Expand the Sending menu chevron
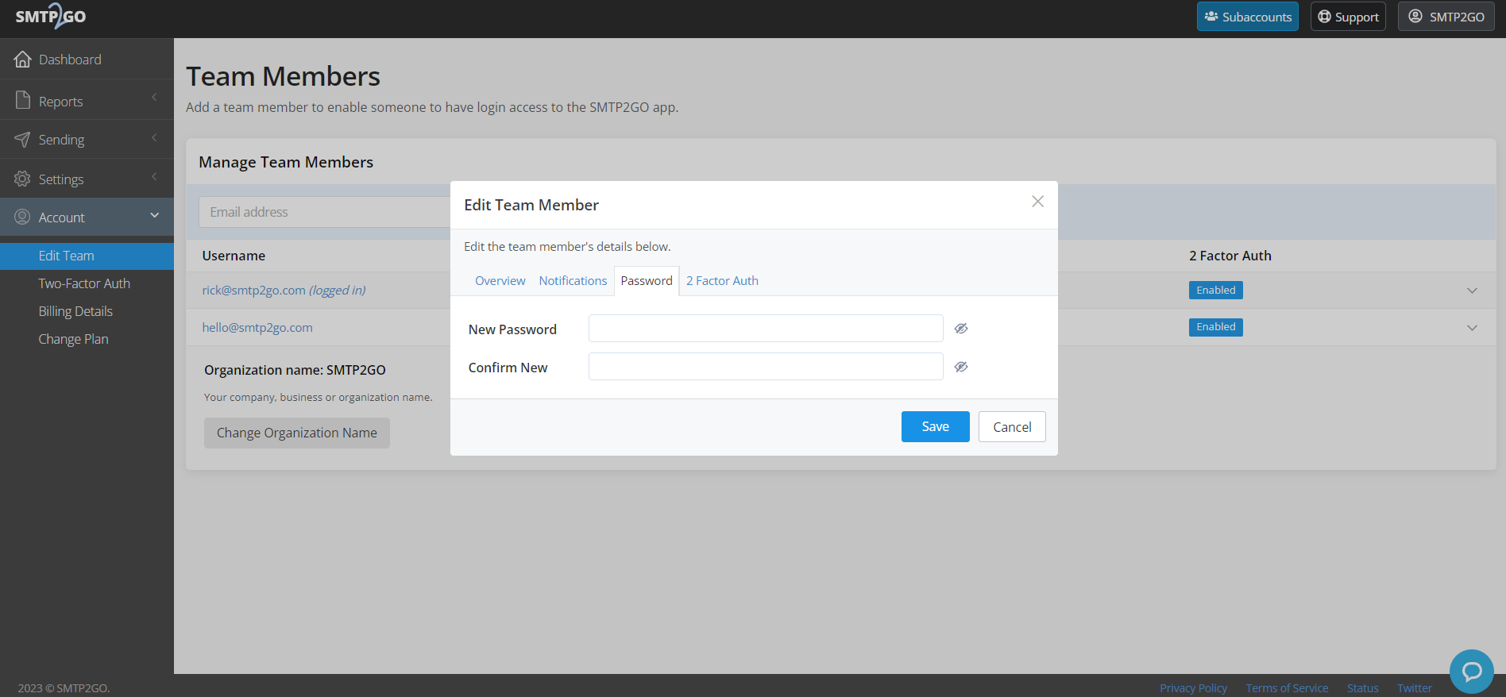 [x=154, y=138]
